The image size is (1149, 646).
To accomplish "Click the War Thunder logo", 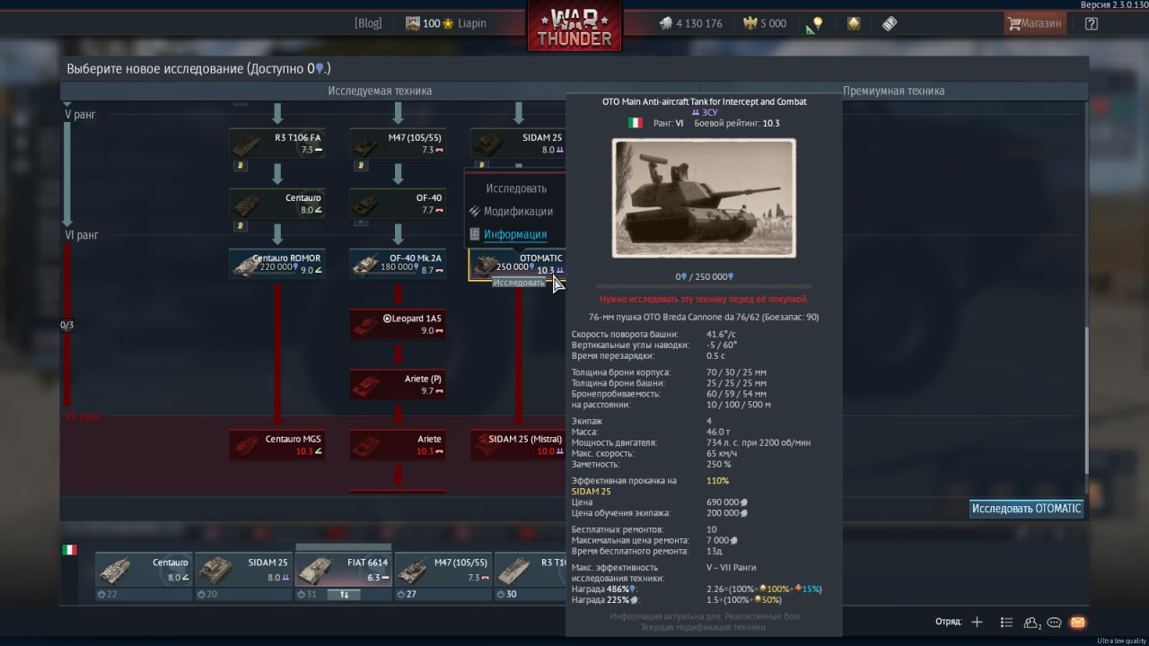I will [x=574, y=26].
